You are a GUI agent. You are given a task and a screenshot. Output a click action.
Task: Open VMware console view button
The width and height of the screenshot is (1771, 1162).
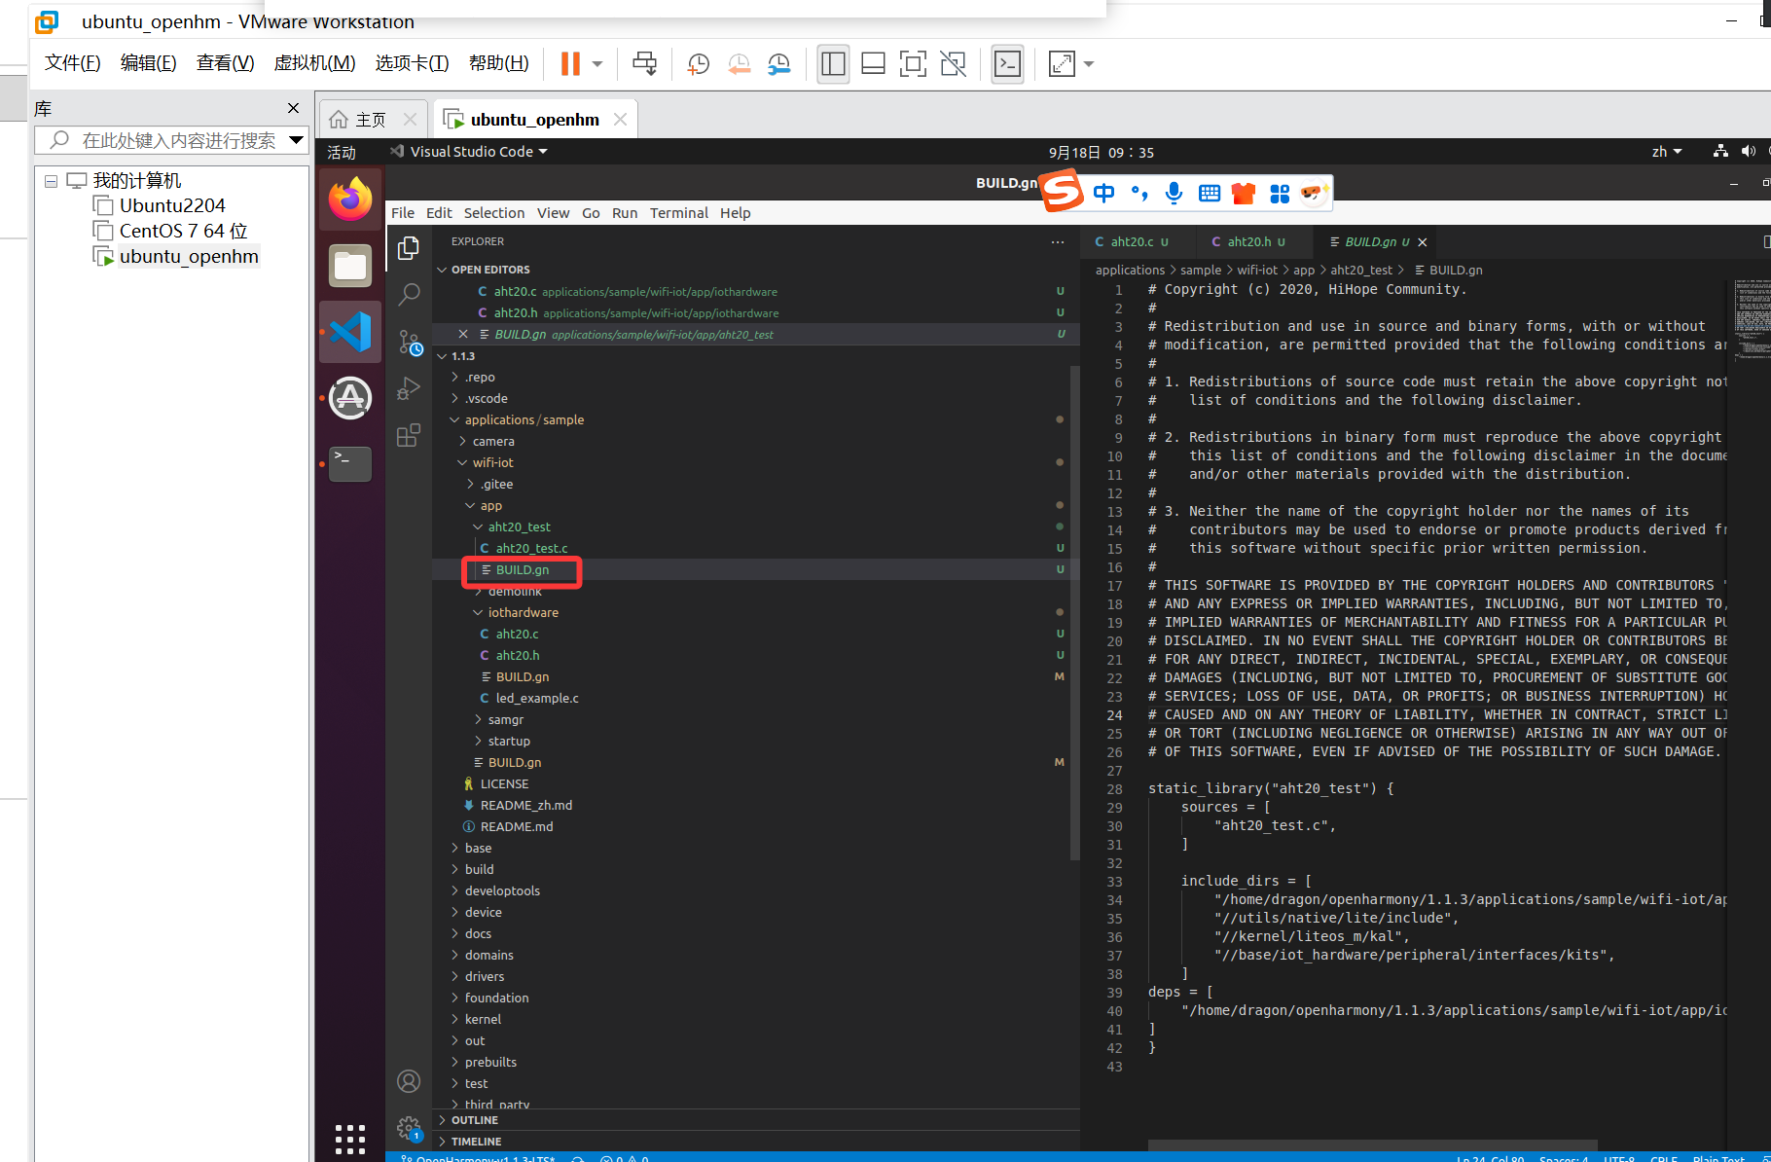[1008, 64]
